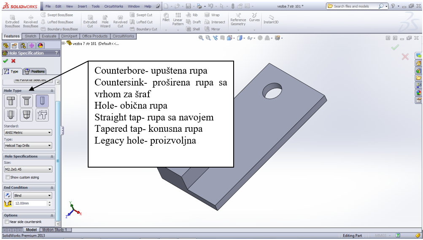
Task: Click the MMGS unit system in the status bar
Action: click(381, 236)
